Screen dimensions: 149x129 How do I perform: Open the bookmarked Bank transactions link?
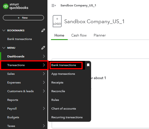[19, 39]
